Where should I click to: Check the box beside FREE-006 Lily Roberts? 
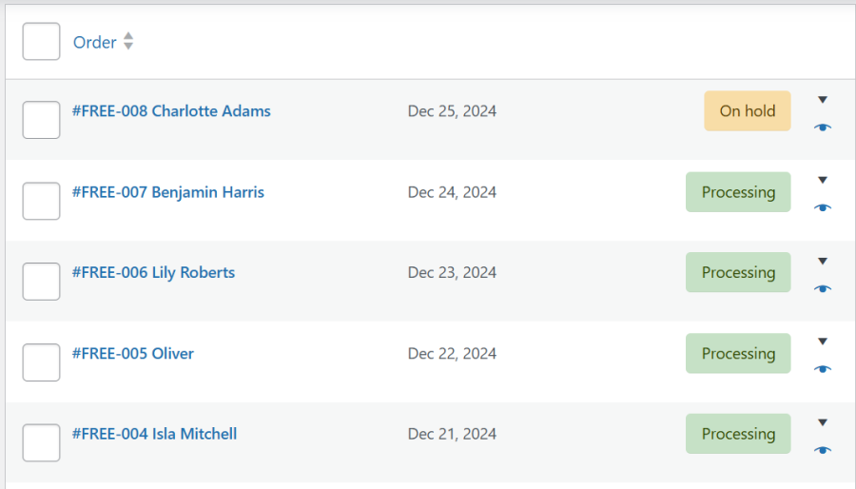pos(41,282)
